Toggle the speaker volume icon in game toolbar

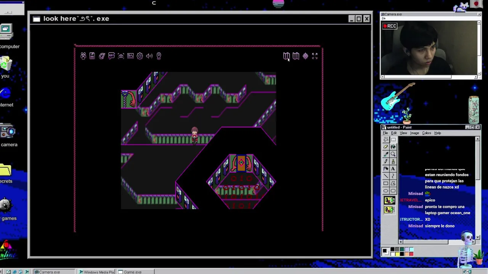149,56
